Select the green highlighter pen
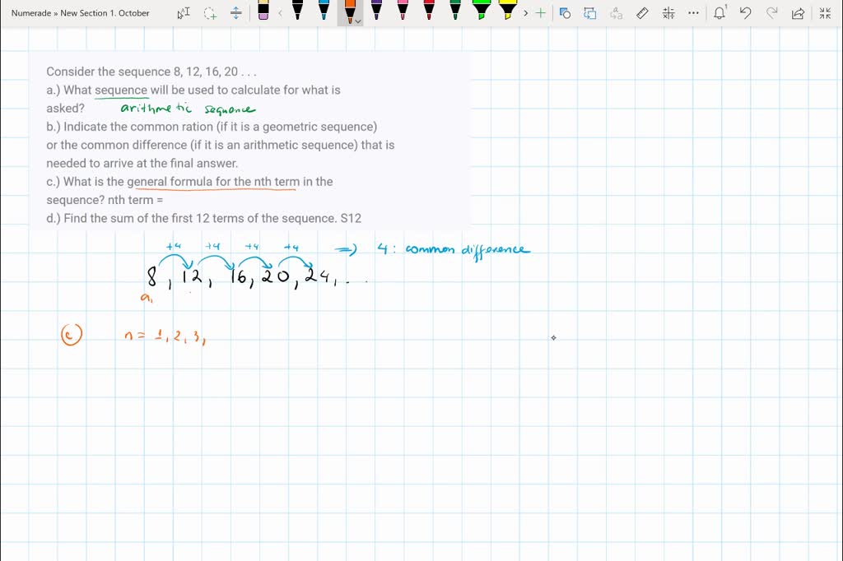The height and width of the screenshot is (561, 843). pyautogui.click(x=480, y=12)
